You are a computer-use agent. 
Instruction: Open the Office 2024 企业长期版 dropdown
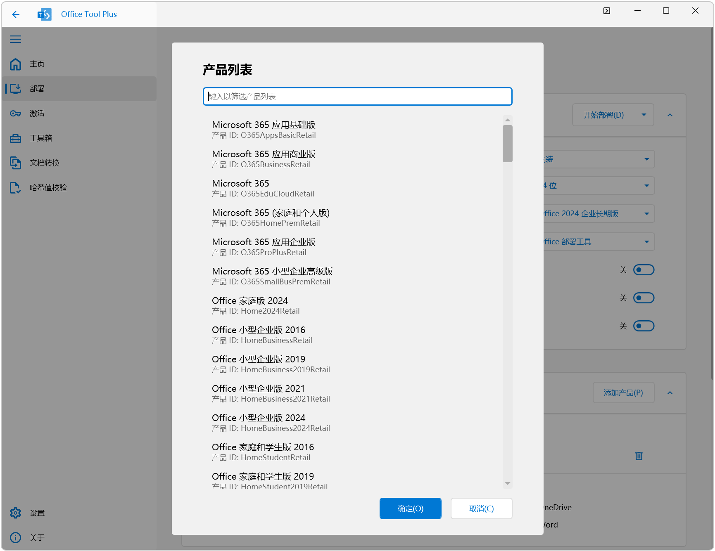pos(599,214)
